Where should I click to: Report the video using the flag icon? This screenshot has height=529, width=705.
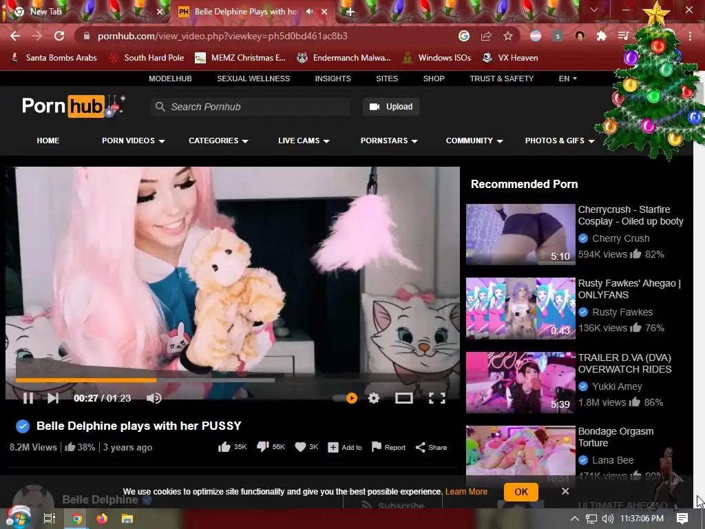click(388, 447)
